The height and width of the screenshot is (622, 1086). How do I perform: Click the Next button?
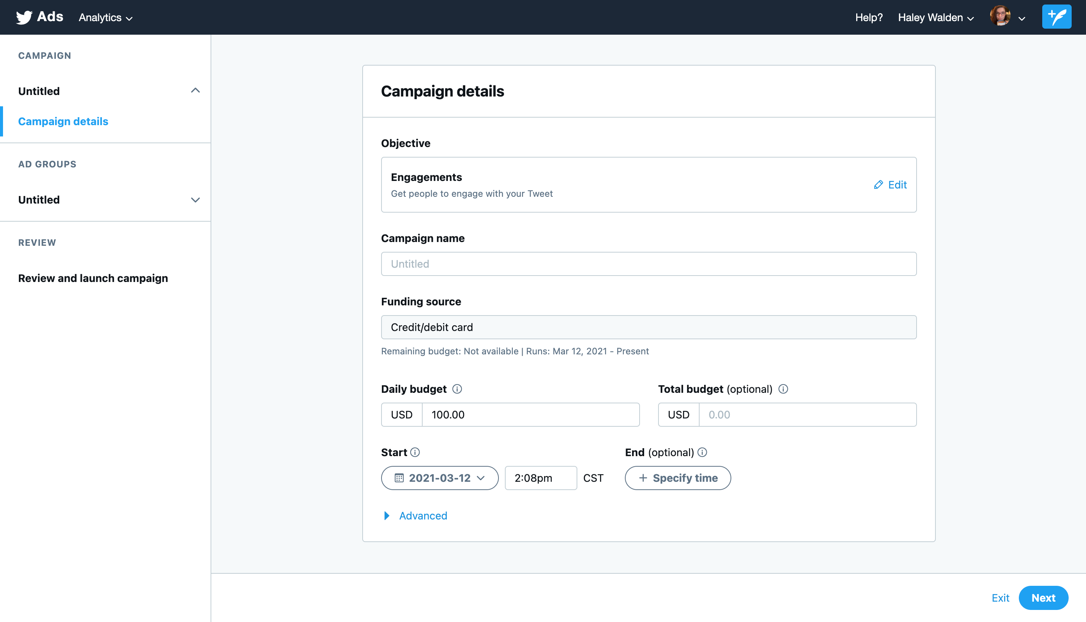1043,597
